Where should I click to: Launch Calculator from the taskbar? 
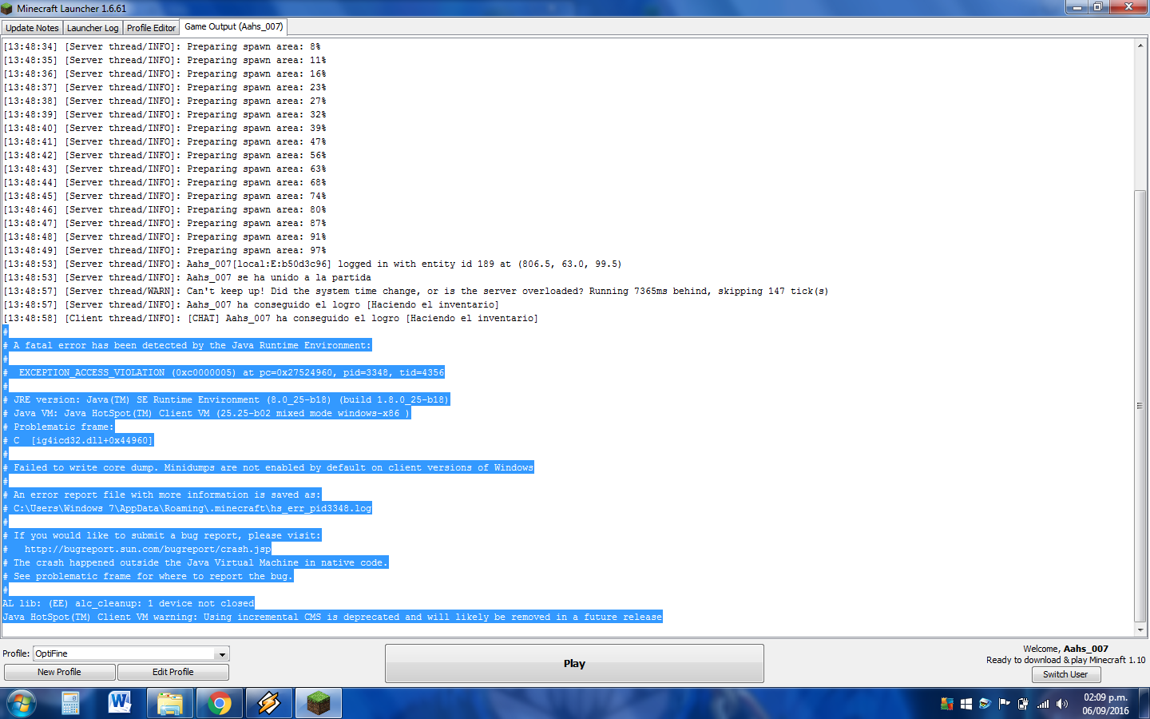70,704
